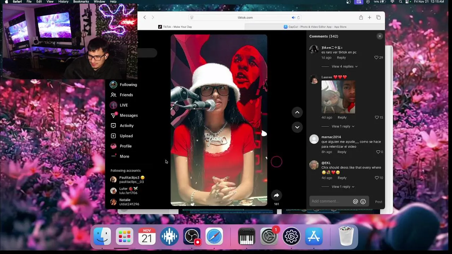Screen dimensions: 452x254
Task: Open the Apple menu
Action: pos(6,2)
